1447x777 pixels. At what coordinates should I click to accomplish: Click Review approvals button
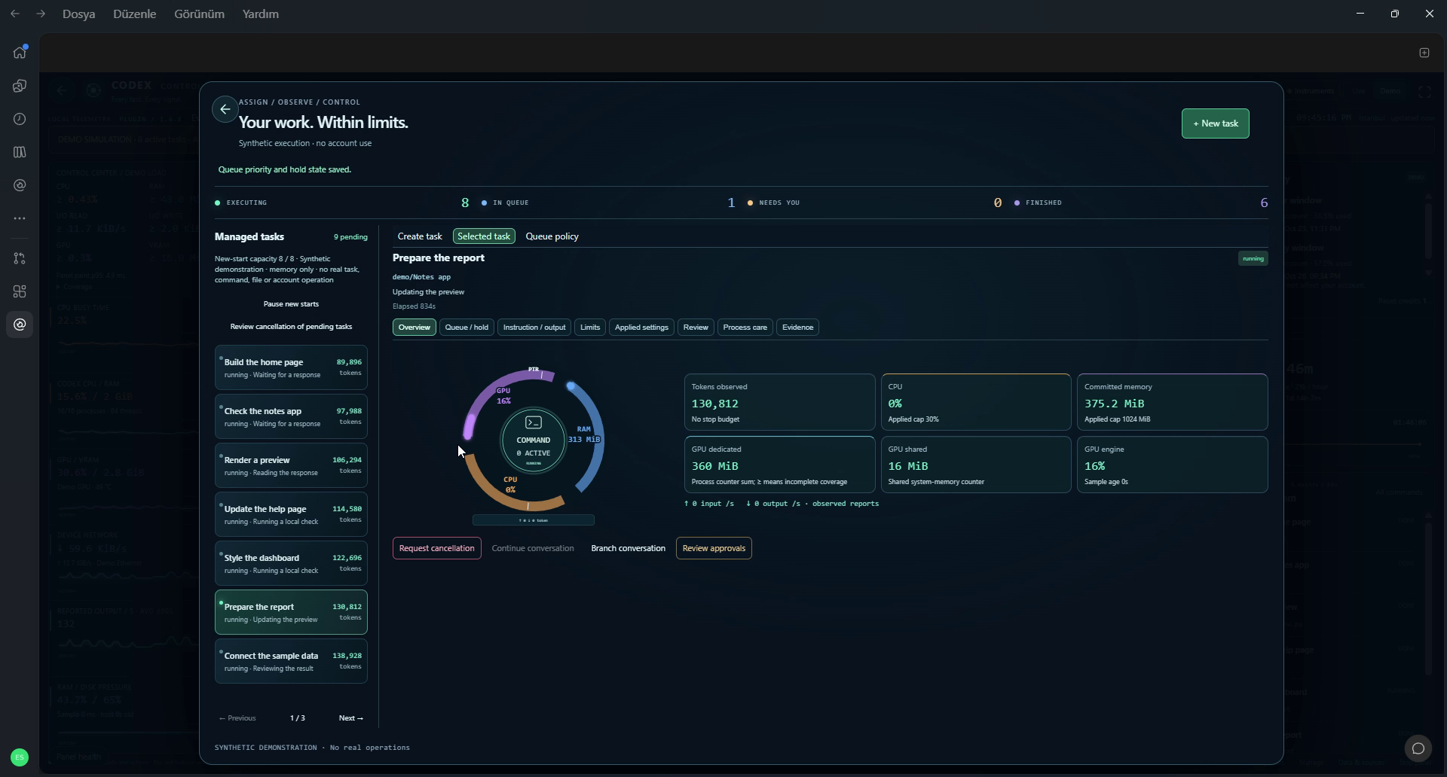tap(714, 548)
